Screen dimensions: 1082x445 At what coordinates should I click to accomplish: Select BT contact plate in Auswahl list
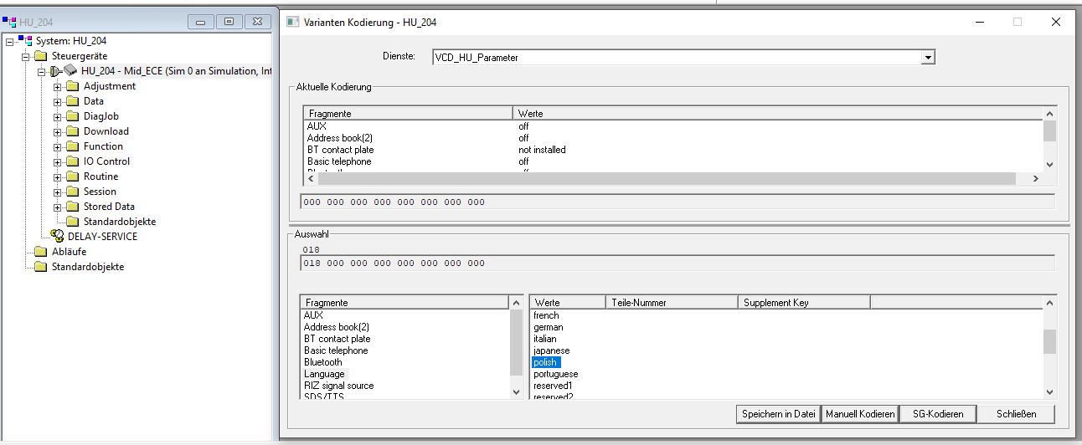pyautogui.click(x=337, y=339)
